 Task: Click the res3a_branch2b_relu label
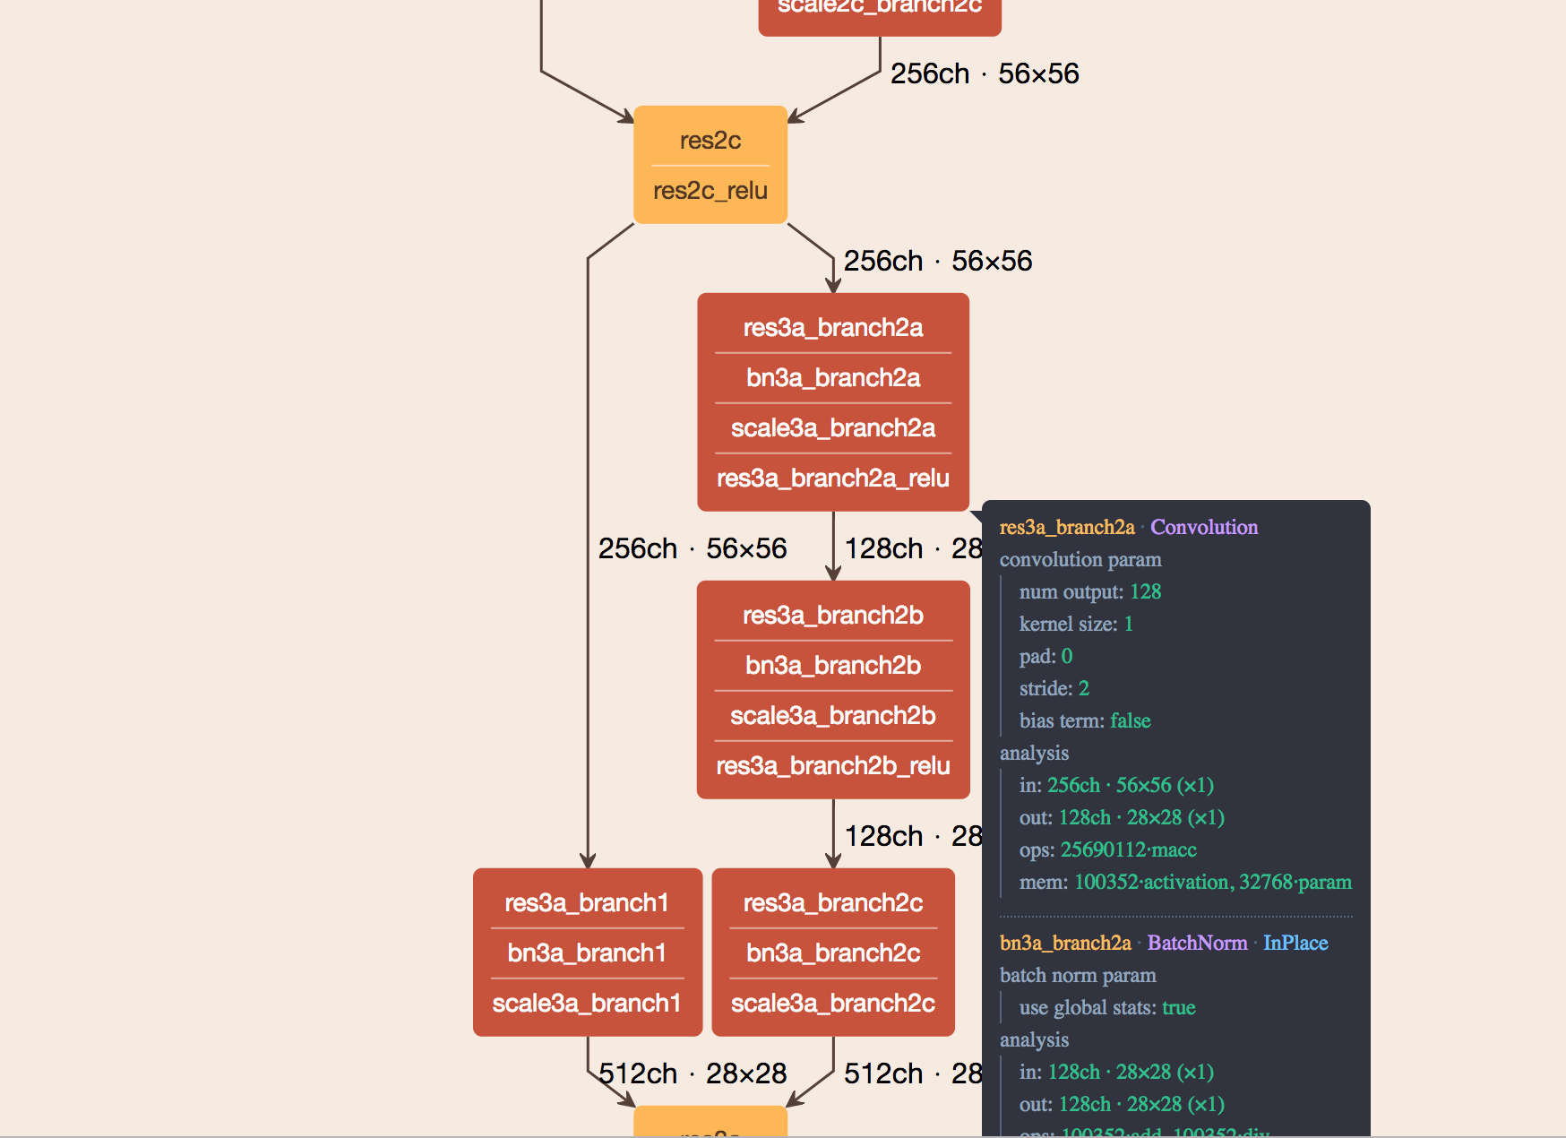(x=831, y=765)
